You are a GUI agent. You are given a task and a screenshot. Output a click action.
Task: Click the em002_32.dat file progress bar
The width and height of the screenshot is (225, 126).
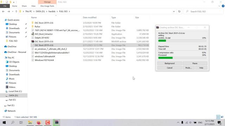[x=182, y=41]
